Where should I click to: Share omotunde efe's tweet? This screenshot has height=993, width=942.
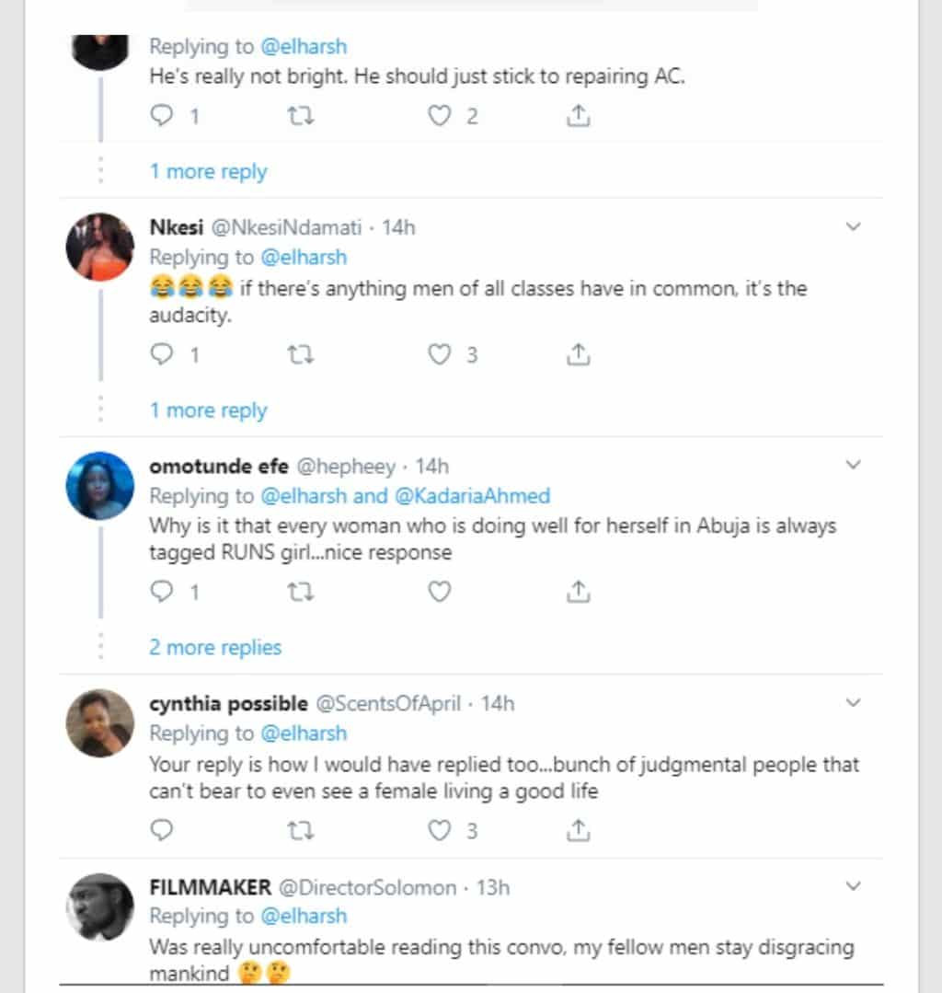577,592
